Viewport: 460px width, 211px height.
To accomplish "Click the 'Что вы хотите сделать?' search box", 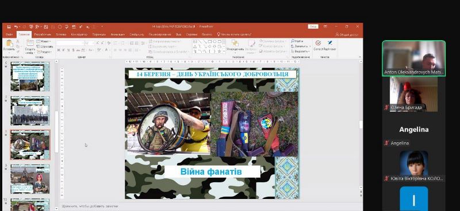I will pos(234,34).
